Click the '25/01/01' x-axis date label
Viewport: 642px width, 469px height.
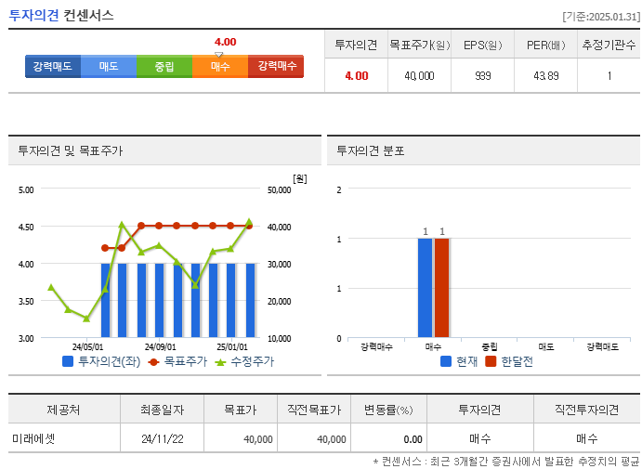(232, 347)
